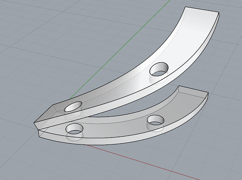Pick the left hole in the lower solid
The image size is (242, 180).
(74, 129)
